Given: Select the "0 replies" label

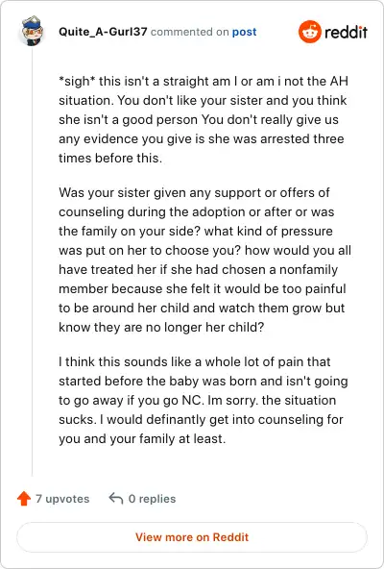Looking at the screenshot, I should tap(152, 499).
